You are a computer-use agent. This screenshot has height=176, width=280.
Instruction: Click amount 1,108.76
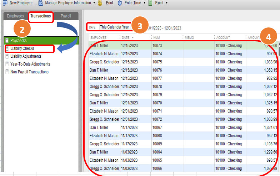click(x=271, y=144)
